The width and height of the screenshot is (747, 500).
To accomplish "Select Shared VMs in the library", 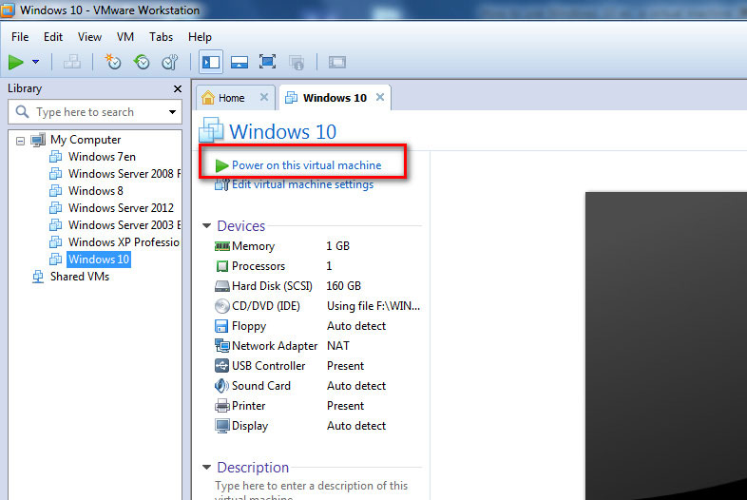I will [80, 277].
